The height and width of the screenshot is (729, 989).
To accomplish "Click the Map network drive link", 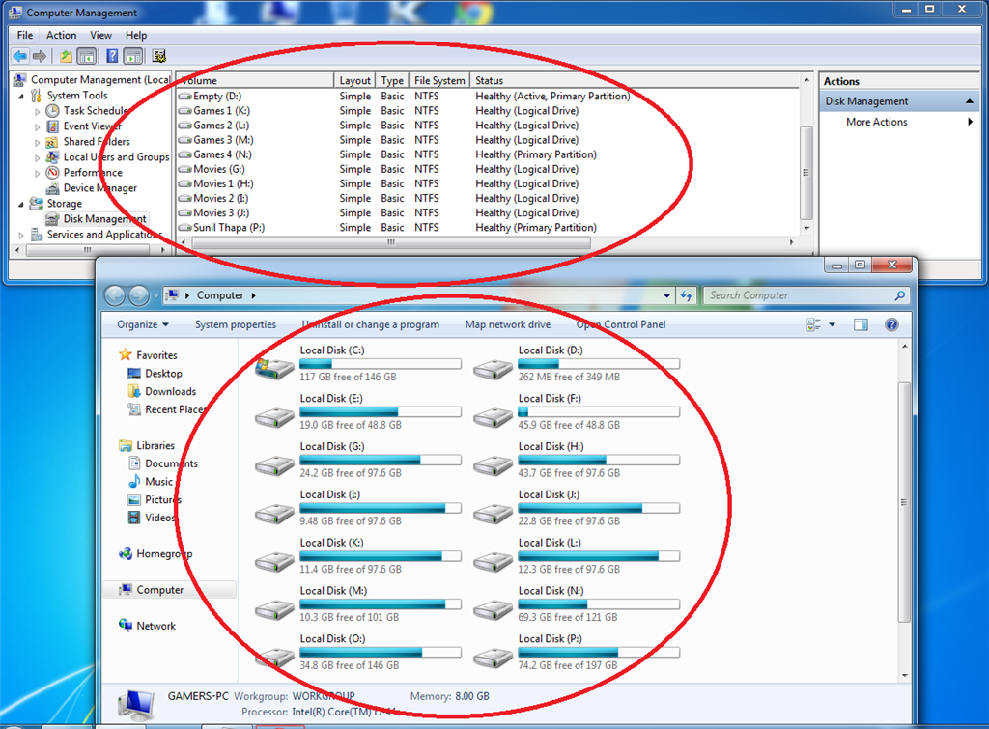I will click(507, 324).
